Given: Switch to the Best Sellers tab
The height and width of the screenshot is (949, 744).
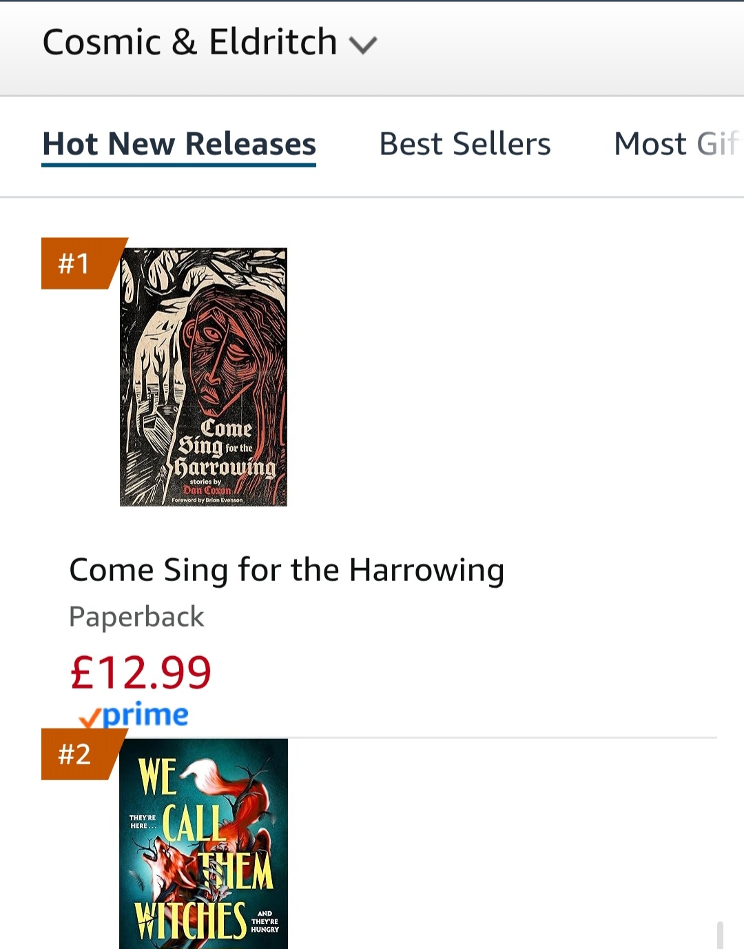Looking at the screenshot, I should pos(465,144).
